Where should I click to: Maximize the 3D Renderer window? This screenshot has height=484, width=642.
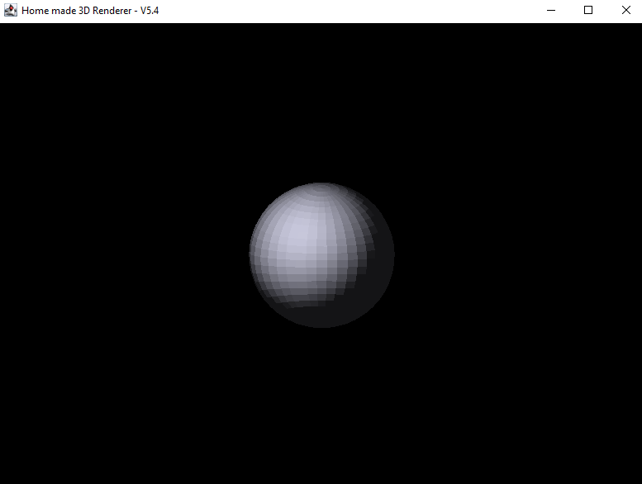588,10
